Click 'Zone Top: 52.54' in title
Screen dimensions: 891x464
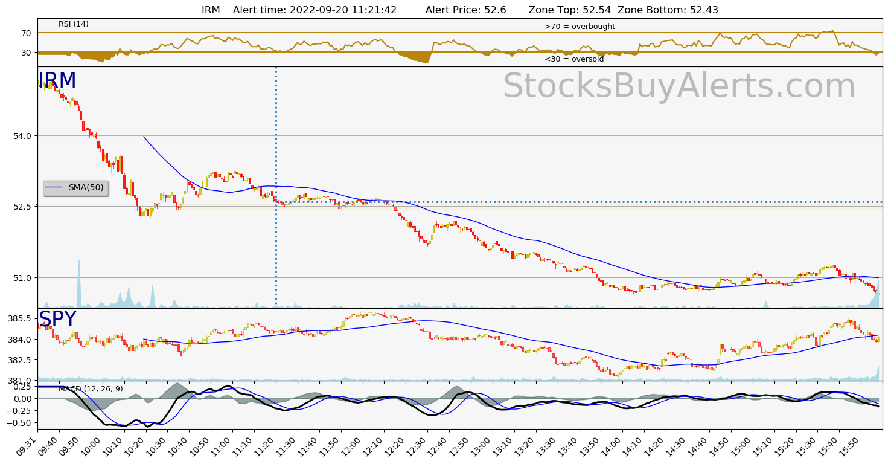tap(570, 10)
